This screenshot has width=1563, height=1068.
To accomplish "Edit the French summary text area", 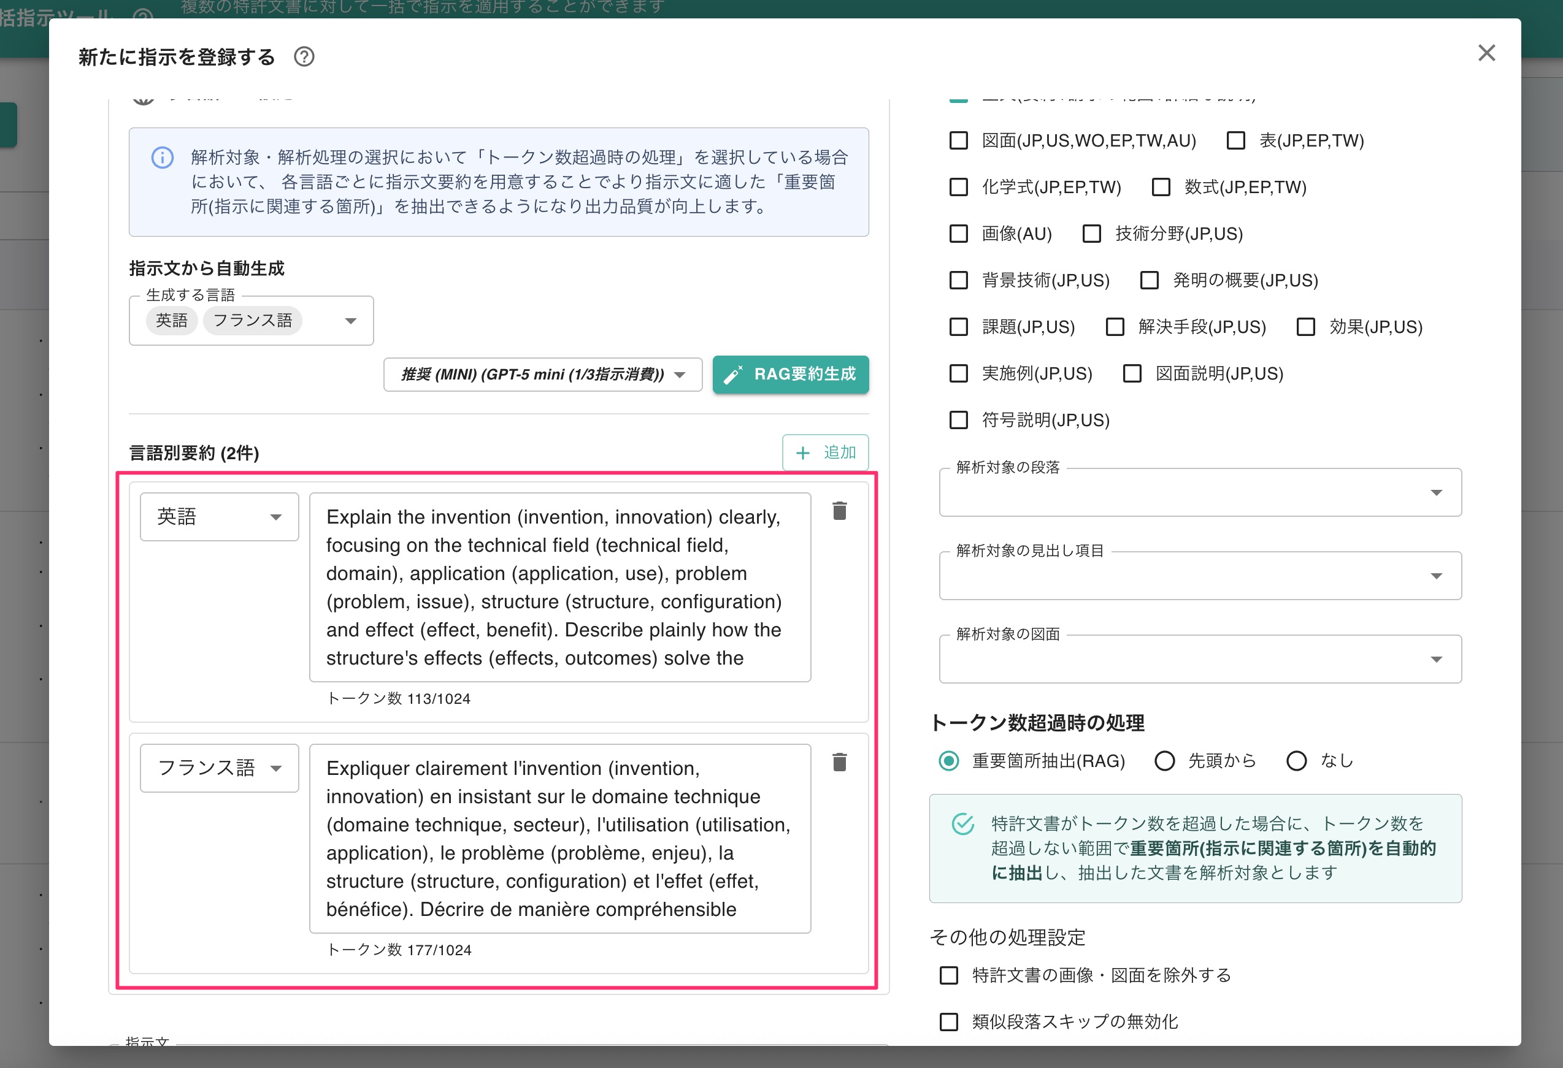I will coord(559,839).
